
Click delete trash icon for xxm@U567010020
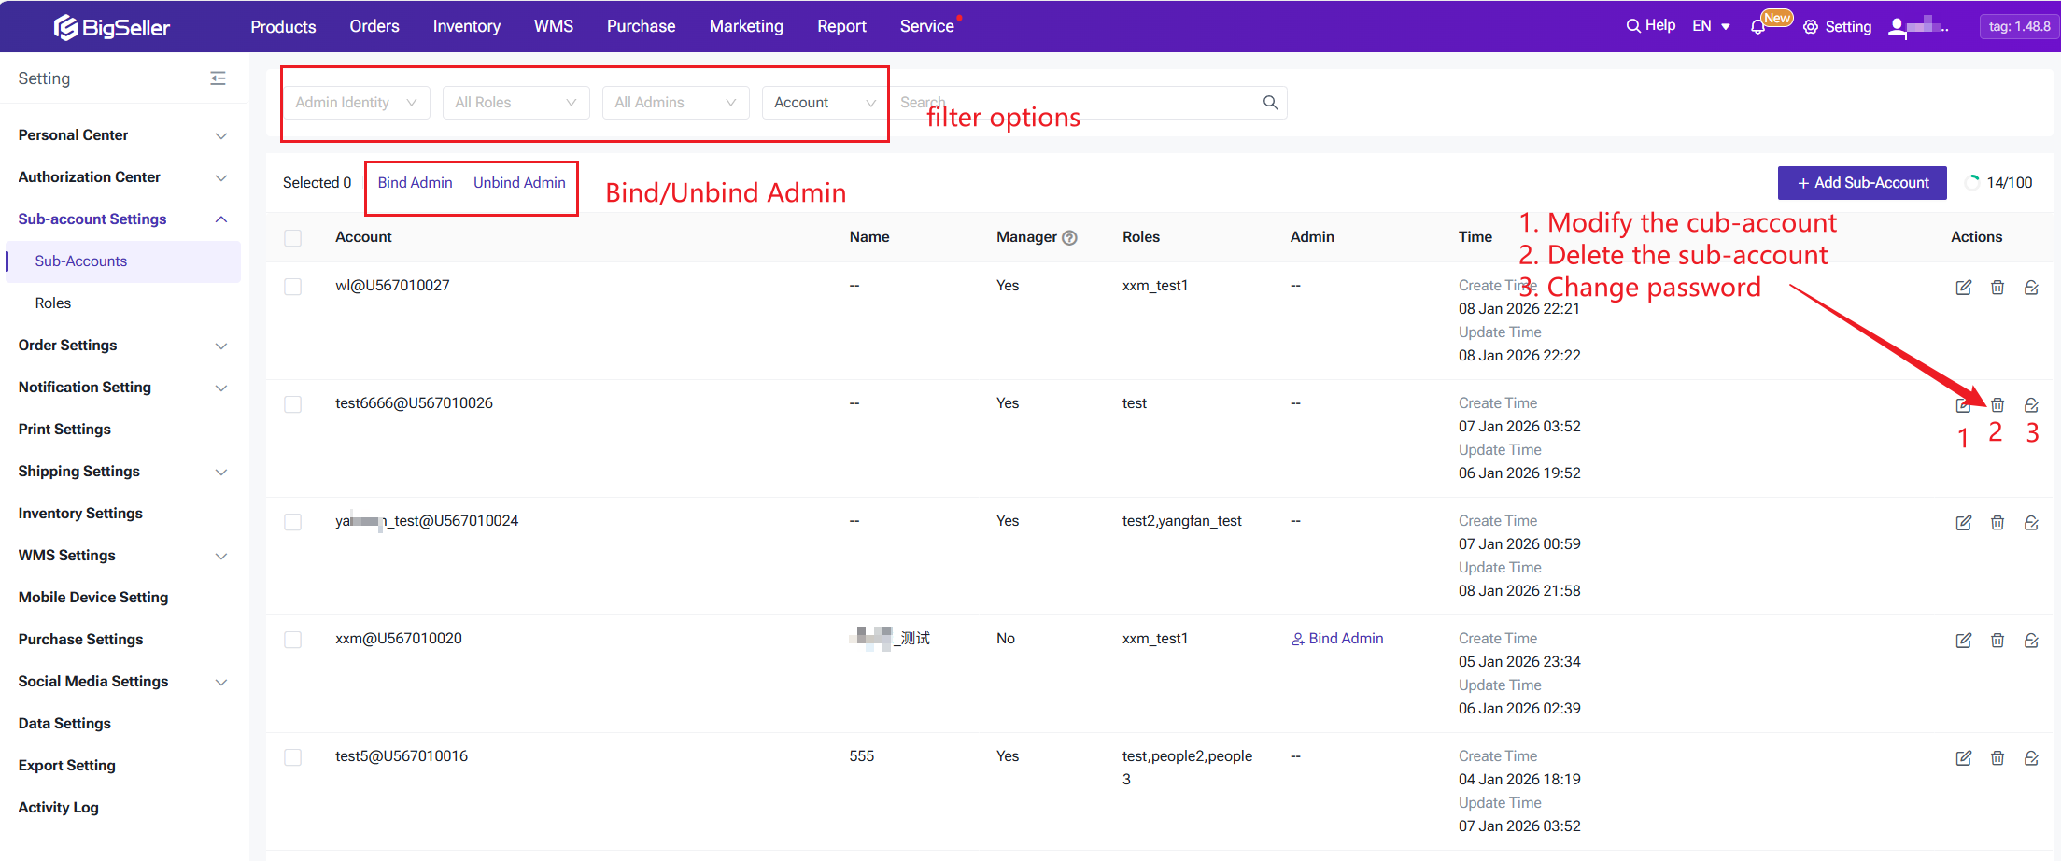pos(1997,641)
